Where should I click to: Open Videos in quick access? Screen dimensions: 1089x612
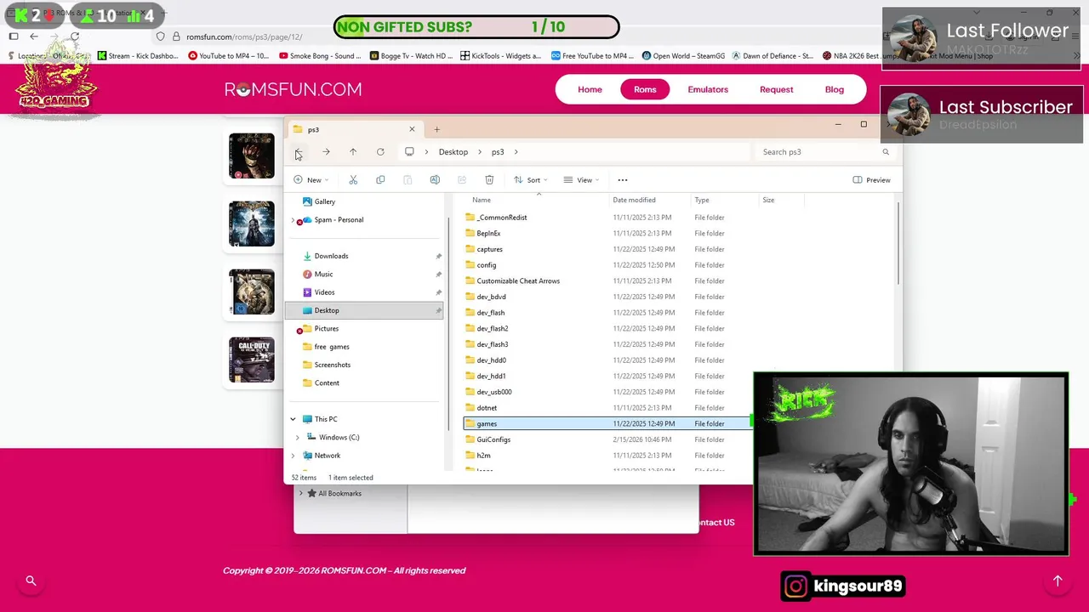[x=324, y=292]
